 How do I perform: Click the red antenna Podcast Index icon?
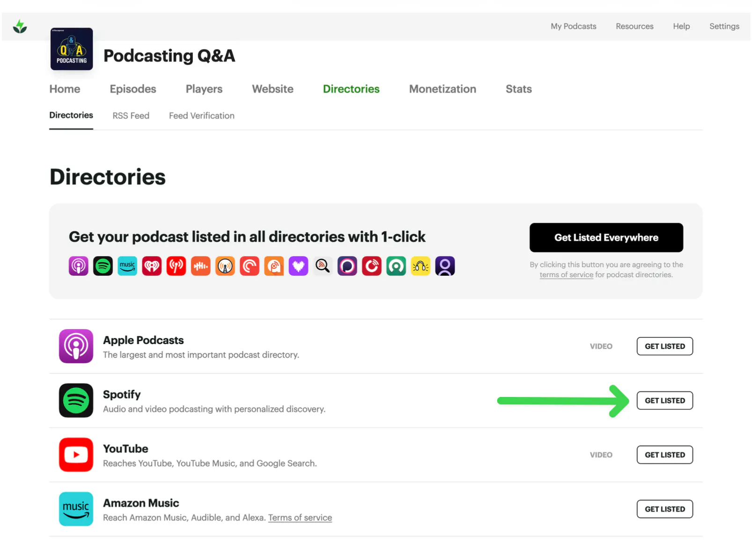pos(176,266)
